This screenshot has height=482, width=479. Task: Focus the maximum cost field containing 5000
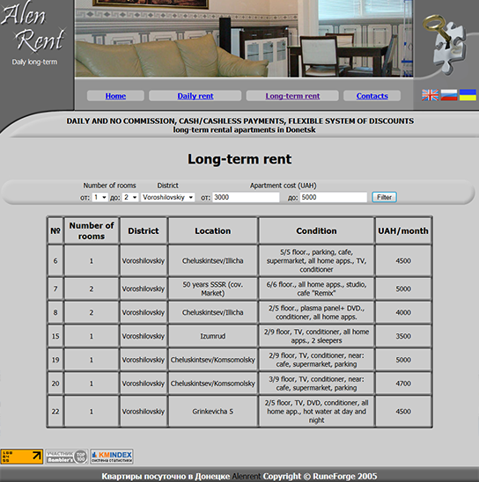pos(334,197)
